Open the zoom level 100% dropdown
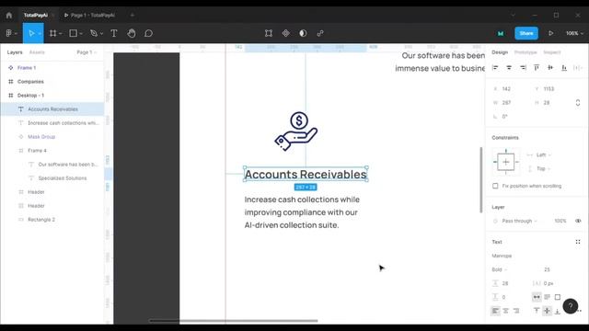Viewport: 589px width, 331px height. tap(574, 33)
